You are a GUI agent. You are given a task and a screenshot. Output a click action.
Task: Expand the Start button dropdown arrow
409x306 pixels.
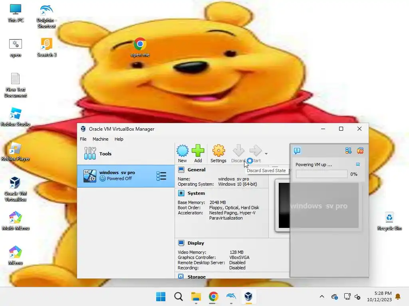(x=266, y=154)
